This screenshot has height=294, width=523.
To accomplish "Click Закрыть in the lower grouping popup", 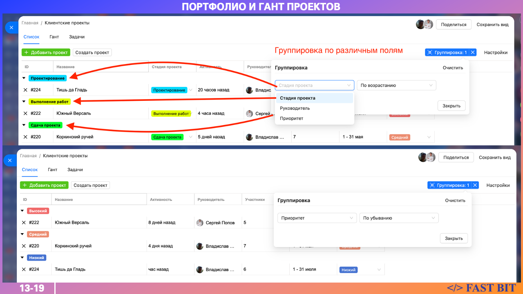I will tap(454, 238).
